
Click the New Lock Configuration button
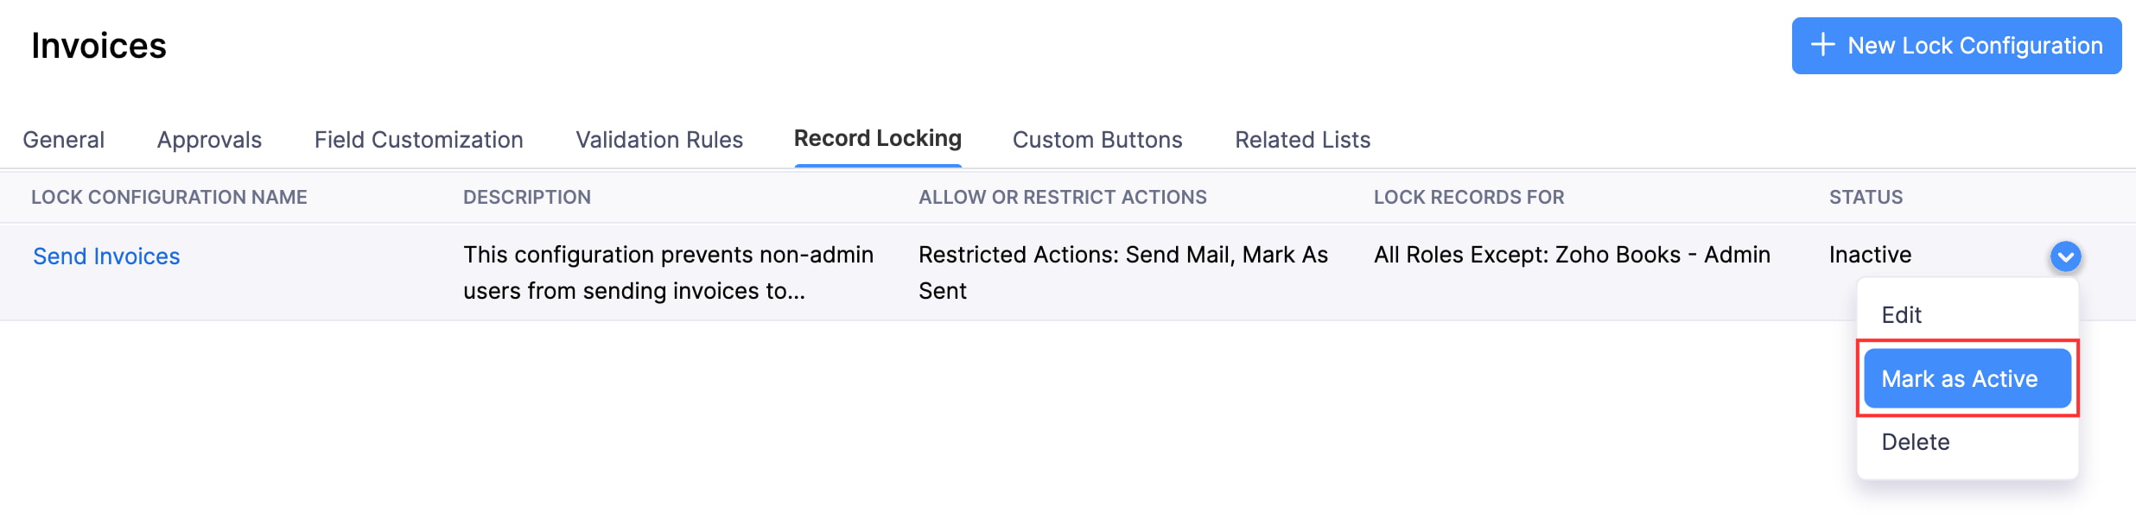[1955, 45]
